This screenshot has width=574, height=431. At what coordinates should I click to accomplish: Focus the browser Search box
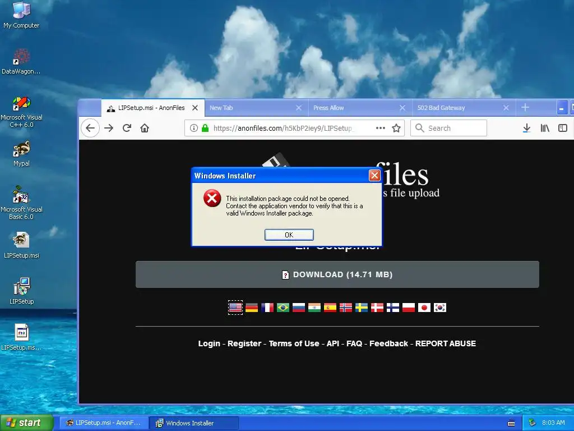(448, 128)
